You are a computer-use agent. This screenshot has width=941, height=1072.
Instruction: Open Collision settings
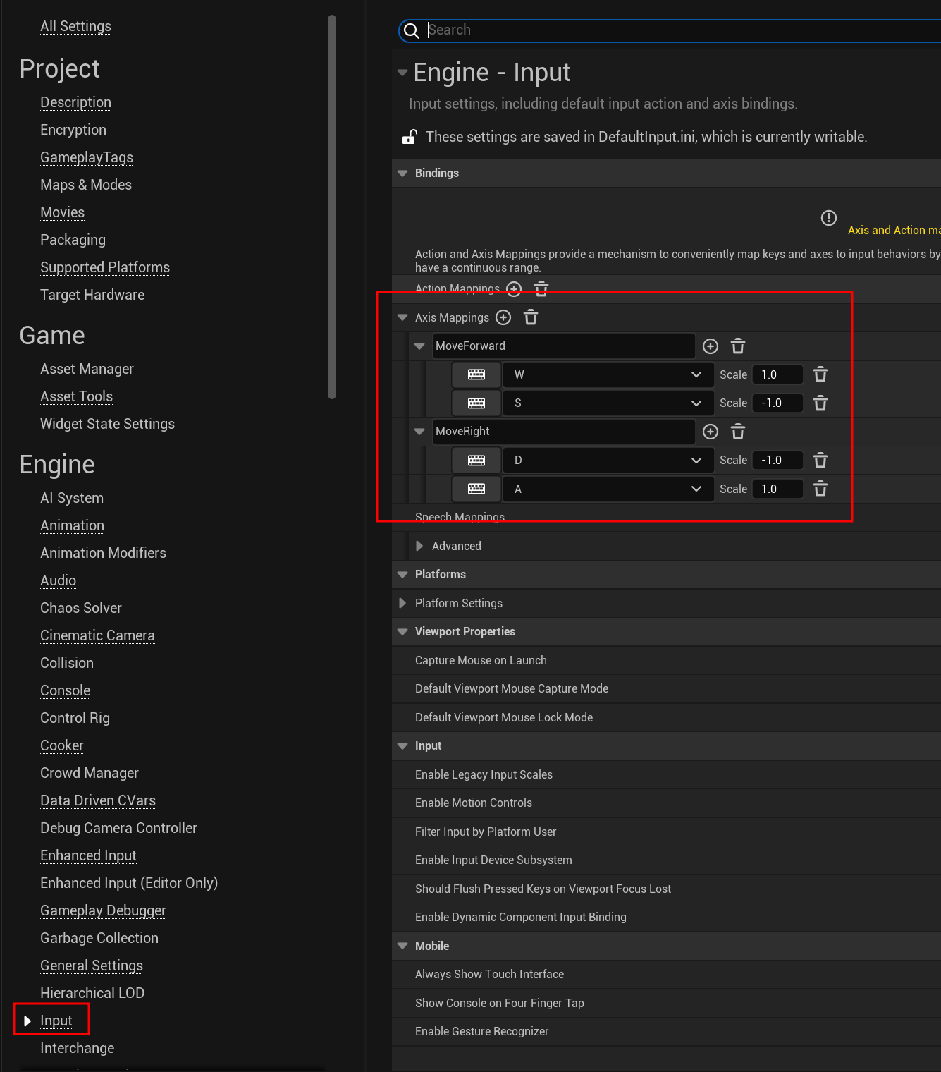(67, 663)
